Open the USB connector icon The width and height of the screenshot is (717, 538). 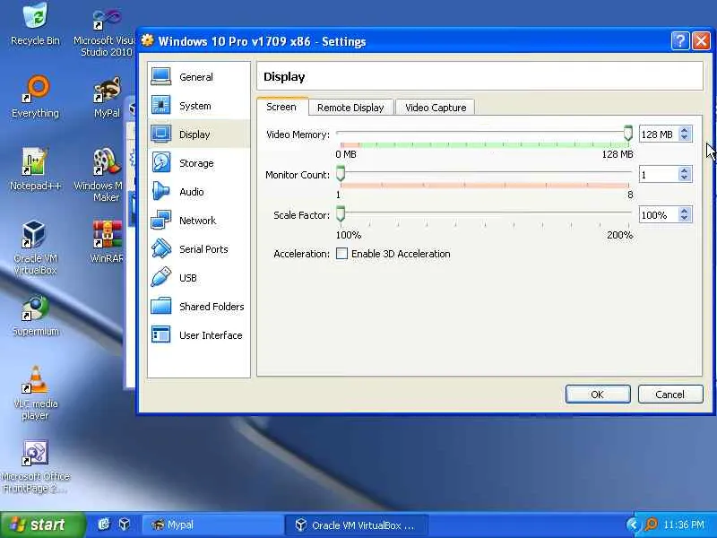(161, 277)
